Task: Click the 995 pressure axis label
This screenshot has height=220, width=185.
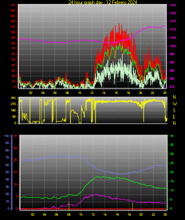Action: [x=172, y=54]
